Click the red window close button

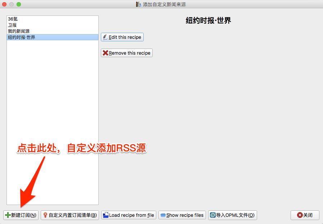4,4
